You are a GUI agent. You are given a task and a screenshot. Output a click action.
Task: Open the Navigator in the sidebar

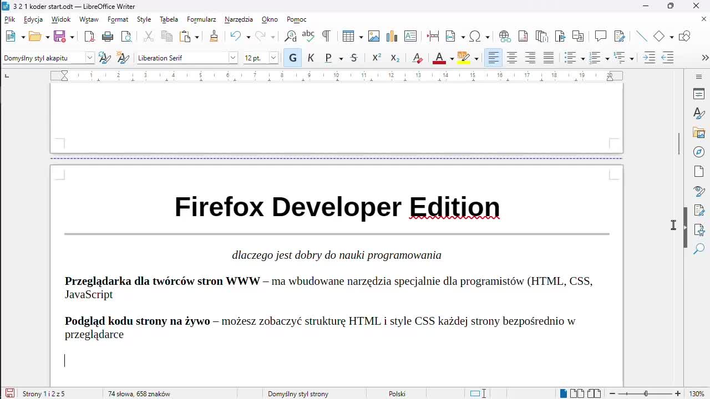coord(698,152)
